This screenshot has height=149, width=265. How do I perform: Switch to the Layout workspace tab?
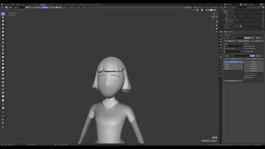(x=29, y=5)
